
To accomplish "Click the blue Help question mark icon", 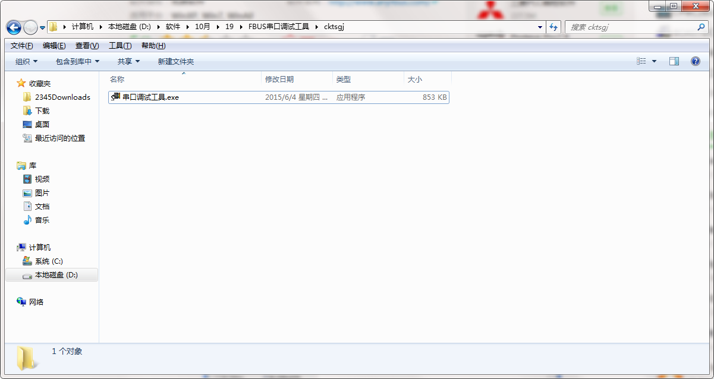I will coord(695,61).
